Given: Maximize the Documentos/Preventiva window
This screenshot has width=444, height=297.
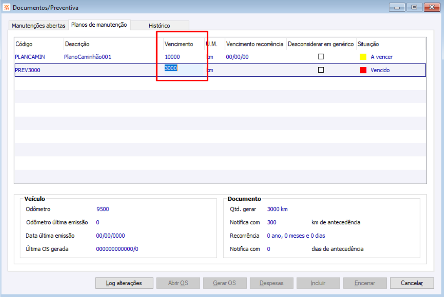Looking at the screenshot, I should click(x=414, y=7).
